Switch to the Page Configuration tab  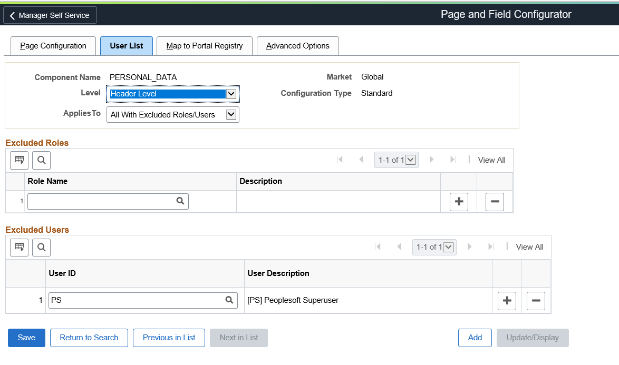(53, 46)
